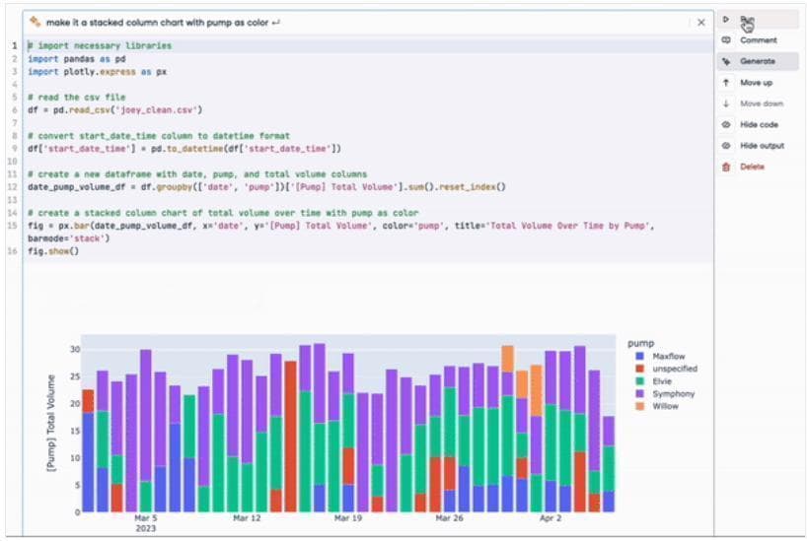Image resolution: width=807 pixels, height=541 pixels.
Task: Toggle the Maxflow legend color swatch
Action: tap(639, 356)
